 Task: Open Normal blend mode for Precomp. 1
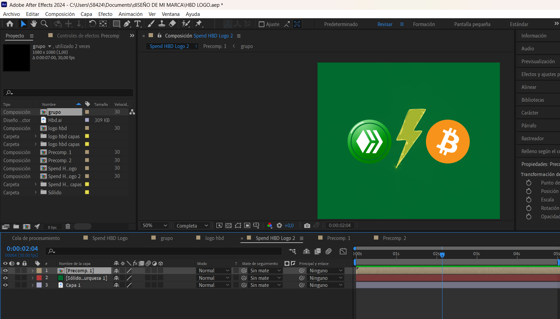[x=214, y=271]
